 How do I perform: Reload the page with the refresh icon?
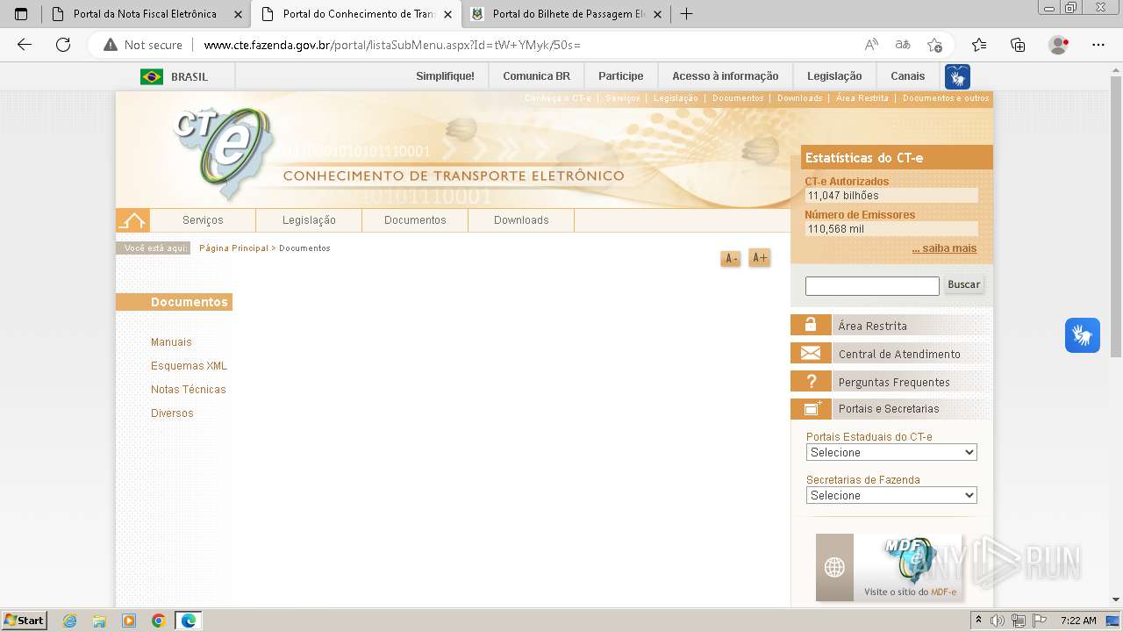pos(63,45)
